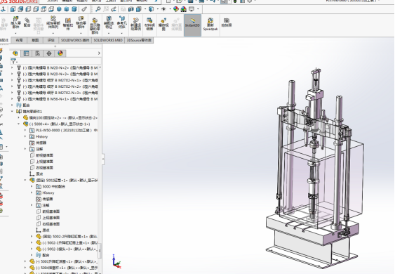Switch to the 3DSource parts library tab
This screenshot has width=395, height=274.
(139, 40)
